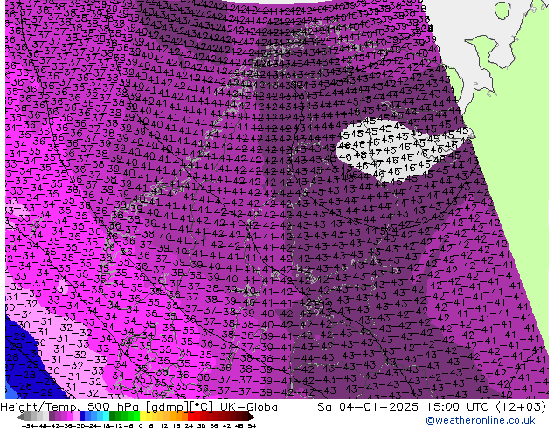Viewport: 554px width, 428px height.
Task: Click the UK-Global model name text
Action: [x=251, y=407]
